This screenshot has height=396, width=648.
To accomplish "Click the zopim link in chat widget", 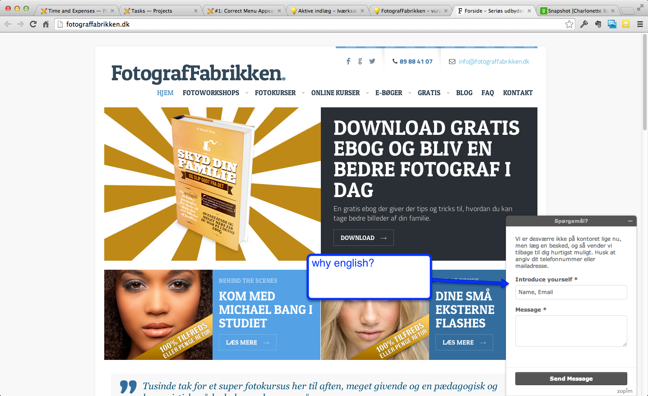I will 625,391.
